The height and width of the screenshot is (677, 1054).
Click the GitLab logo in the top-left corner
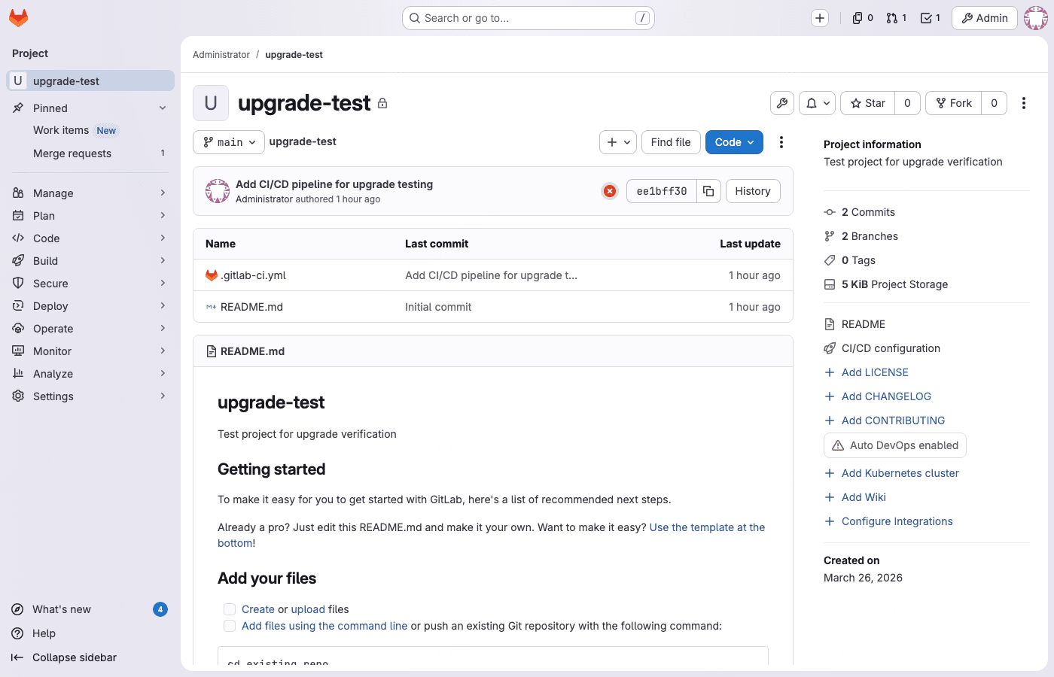pos(18,18)
